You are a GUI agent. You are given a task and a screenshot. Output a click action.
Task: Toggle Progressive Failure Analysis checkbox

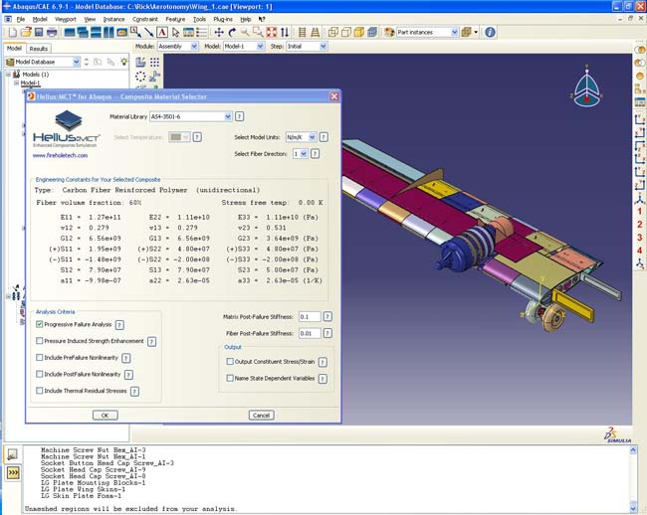(40, 324)
